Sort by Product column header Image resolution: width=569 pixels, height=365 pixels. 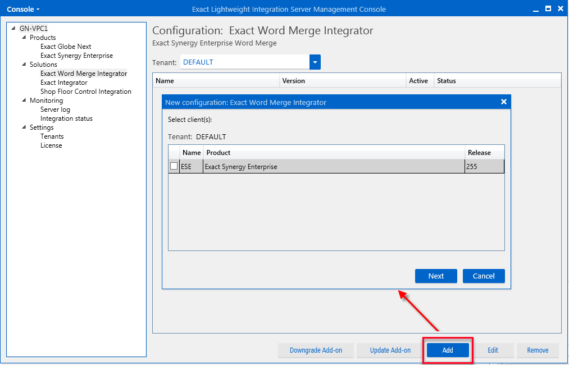click(x=334, y=153)
